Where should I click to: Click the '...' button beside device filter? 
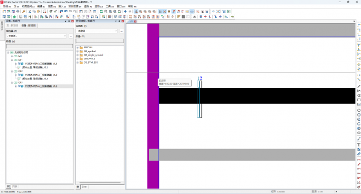tap(71, 36)
